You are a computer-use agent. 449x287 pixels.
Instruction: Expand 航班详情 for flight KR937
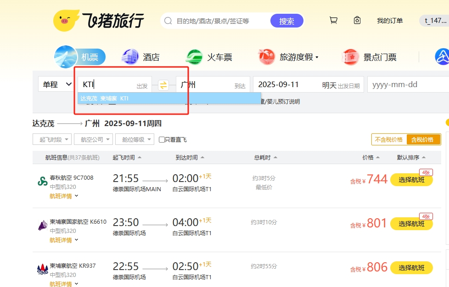point(64,284)
